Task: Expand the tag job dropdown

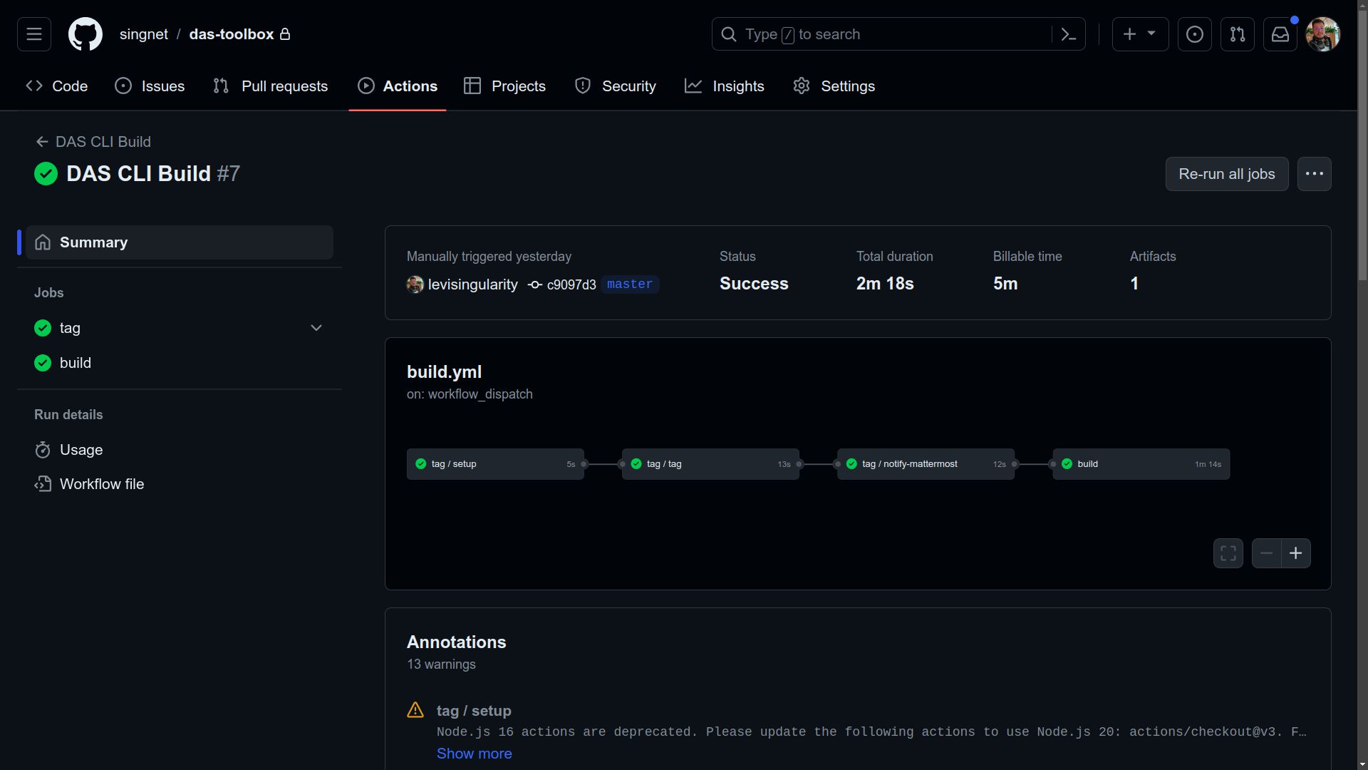Action: 318,328
